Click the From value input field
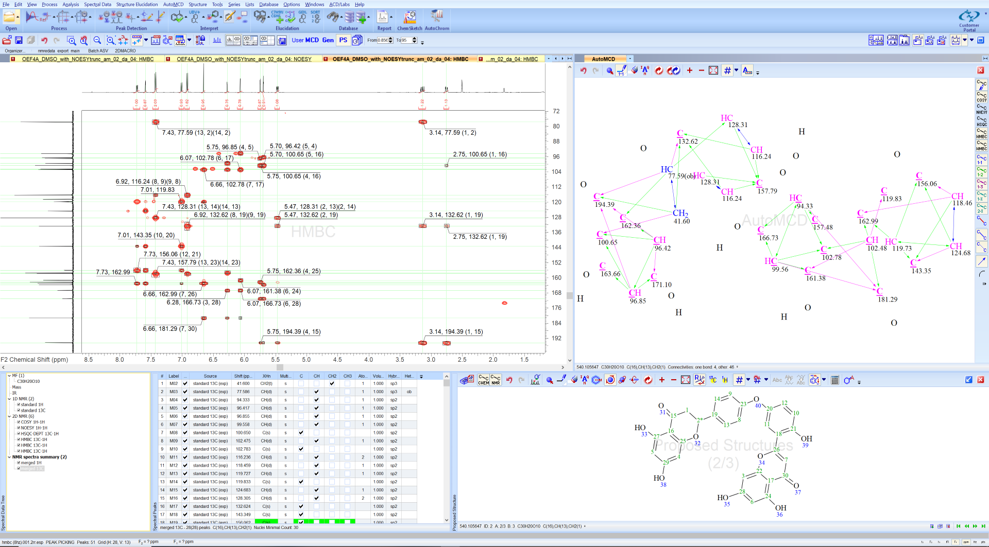 (382, 40)
